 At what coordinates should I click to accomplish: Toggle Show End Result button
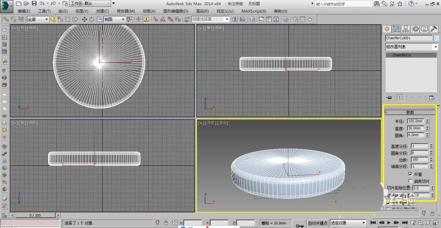pyautogui.click(x=401, y=98)
